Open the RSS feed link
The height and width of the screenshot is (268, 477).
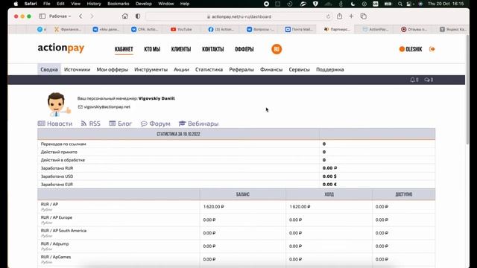coord(91,124)
